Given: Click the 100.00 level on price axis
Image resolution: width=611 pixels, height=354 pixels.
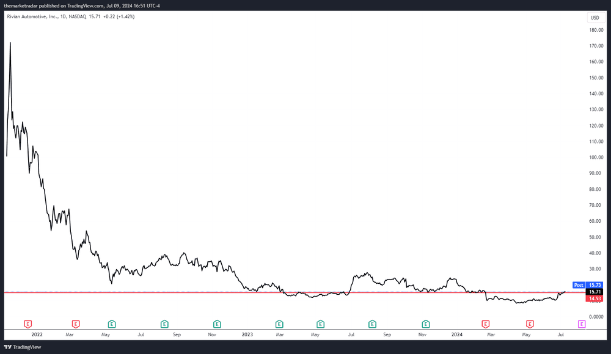Looking at the screenshot, I should [596, 157].
